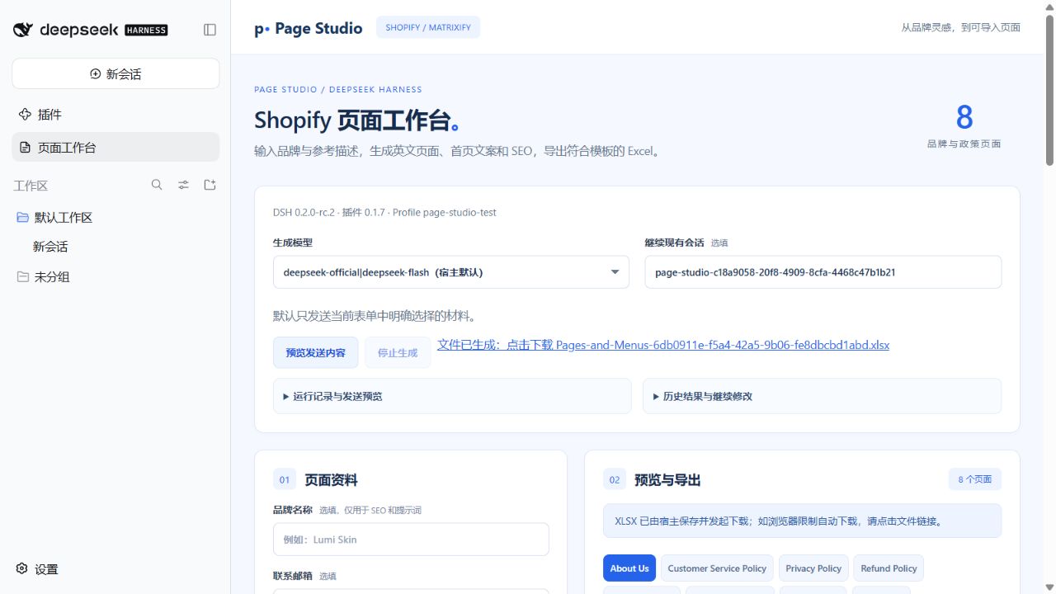Open the 生成模型 dropdown
This screenshot has width=1056, height=594.
[451, 272]
